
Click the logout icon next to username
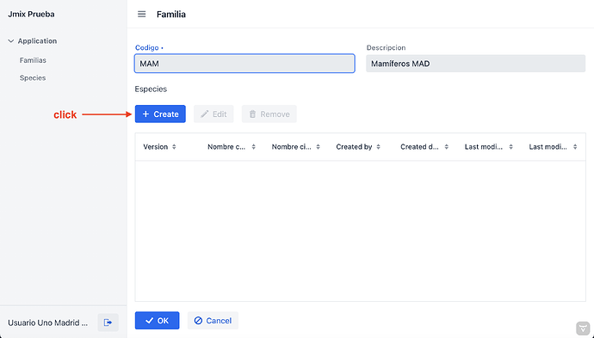[108, 323]
